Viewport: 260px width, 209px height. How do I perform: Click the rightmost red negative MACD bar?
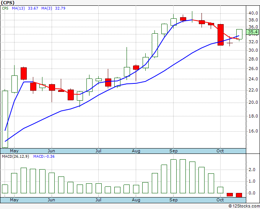239,195
